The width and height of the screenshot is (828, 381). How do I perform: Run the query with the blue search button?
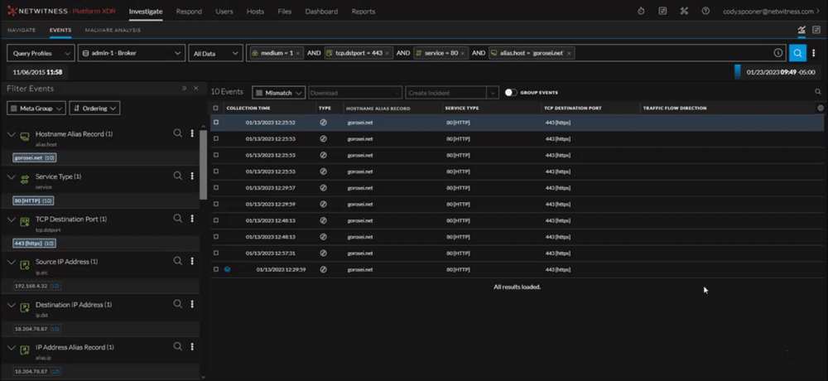click(x=797, y=53)
